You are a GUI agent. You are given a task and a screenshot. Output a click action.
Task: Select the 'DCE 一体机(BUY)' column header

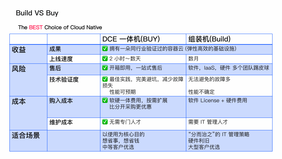tap(131, 39)
